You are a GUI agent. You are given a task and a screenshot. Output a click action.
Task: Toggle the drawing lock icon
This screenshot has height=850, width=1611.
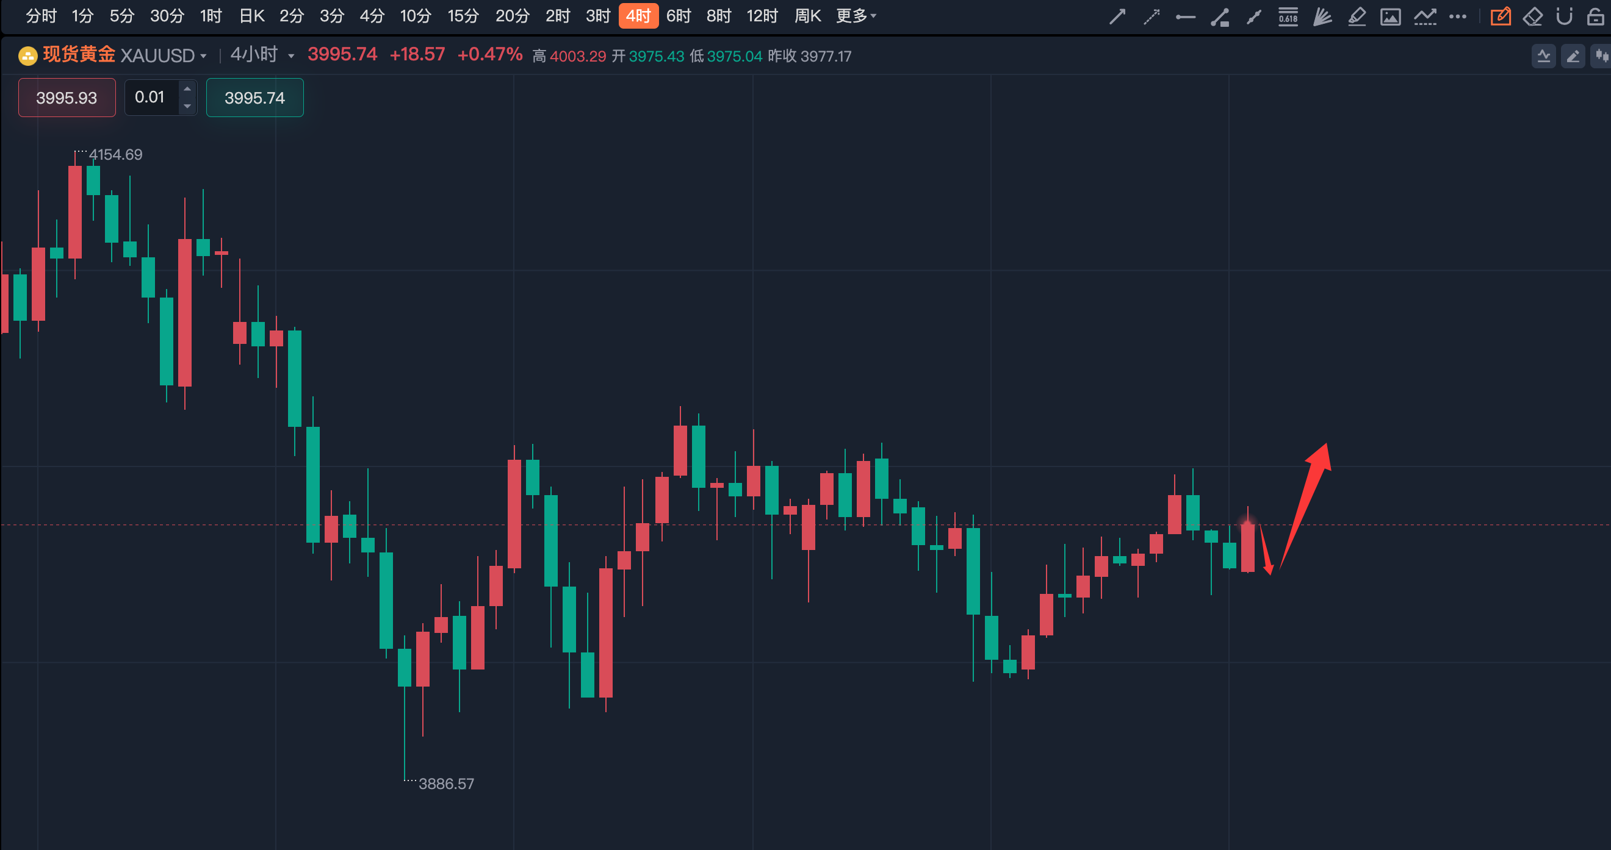1595,16
